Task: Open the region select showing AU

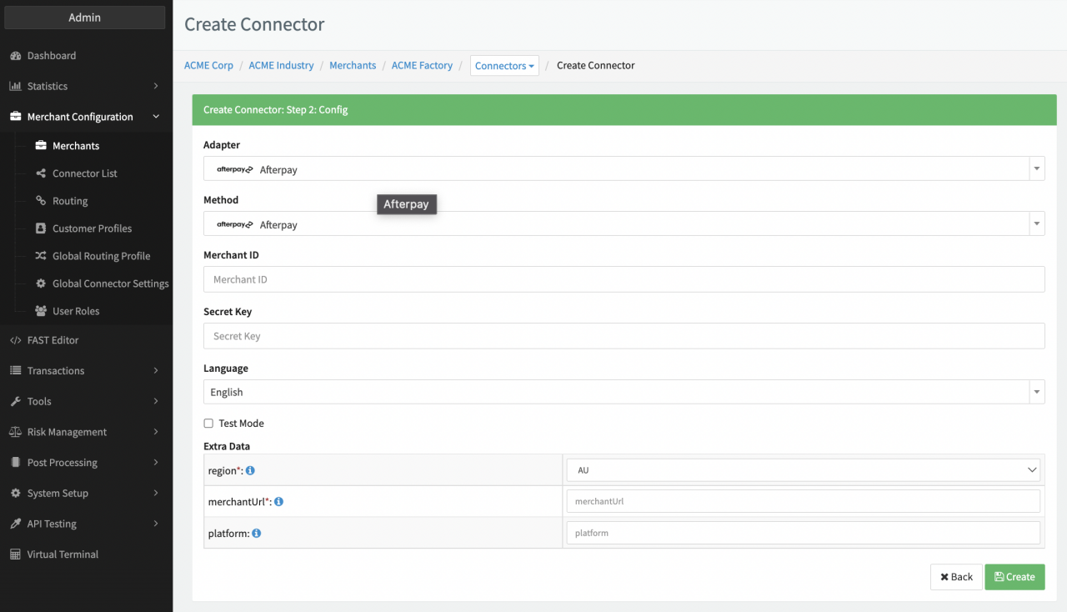Action: (x=803, y=470)
